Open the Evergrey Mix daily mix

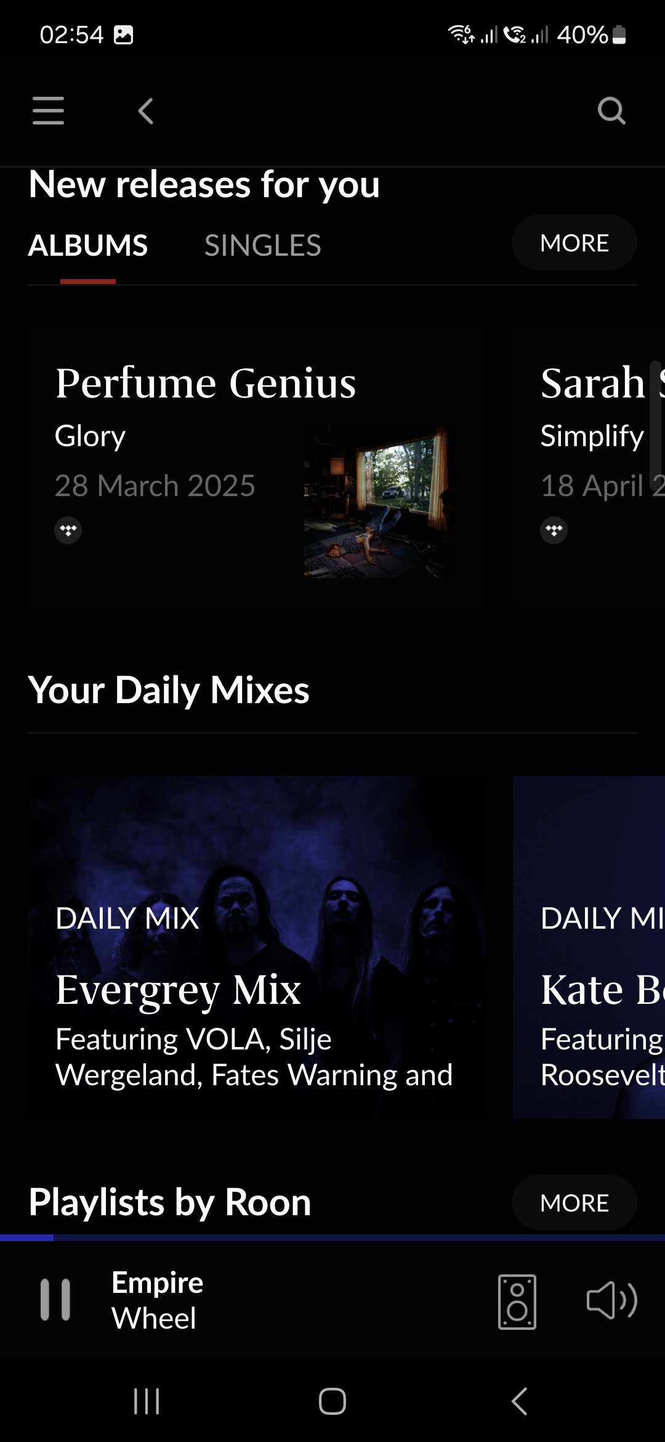256,947
